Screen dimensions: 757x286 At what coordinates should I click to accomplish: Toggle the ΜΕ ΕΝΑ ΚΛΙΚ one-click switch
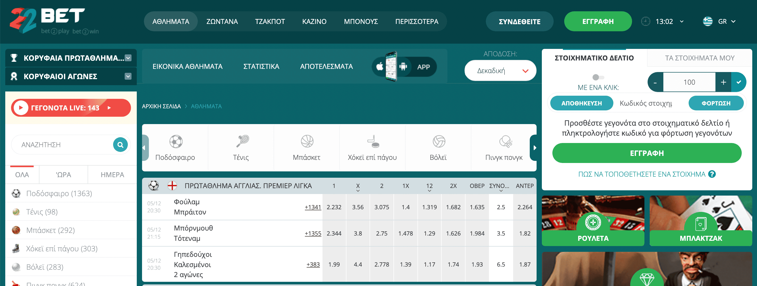(x=598, y=77)
